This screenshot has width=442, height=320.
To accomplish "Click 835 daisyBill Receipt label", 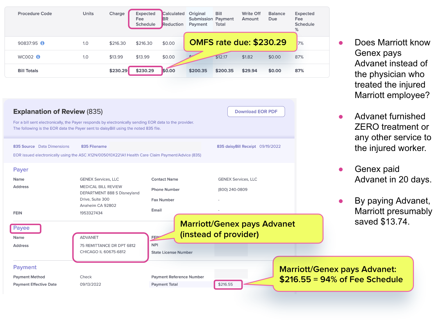I will [236, 146].
